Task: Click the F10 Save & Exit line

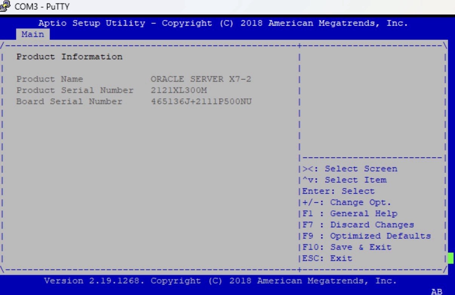Action: click(x=347, y=247)
